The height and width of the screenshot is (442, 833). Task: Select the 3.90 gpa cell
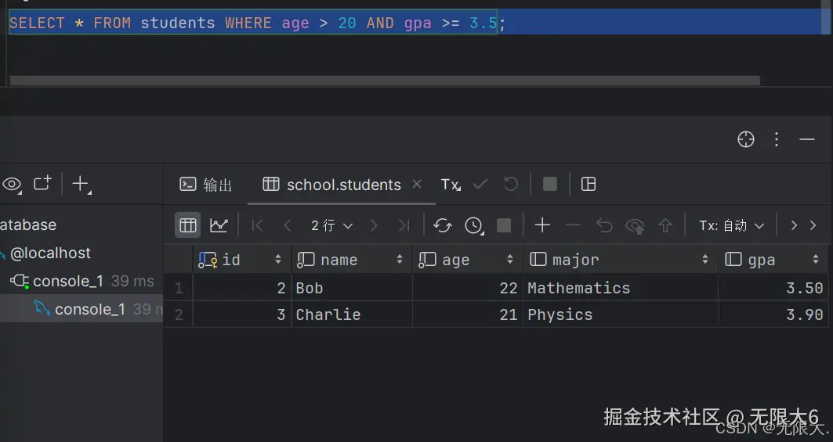pyautogui.click(x=773, y=314)
